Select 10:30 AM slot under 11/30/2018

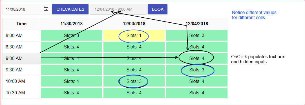coord(71,93)
